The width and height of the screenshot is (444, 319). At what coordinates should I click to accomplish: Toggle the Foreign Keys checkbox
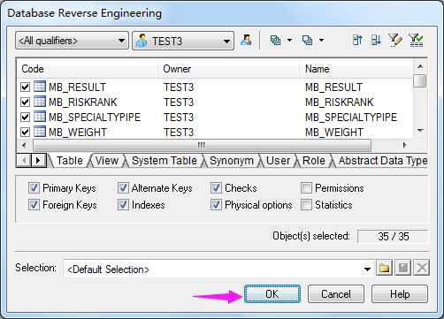tap(34, 204)
